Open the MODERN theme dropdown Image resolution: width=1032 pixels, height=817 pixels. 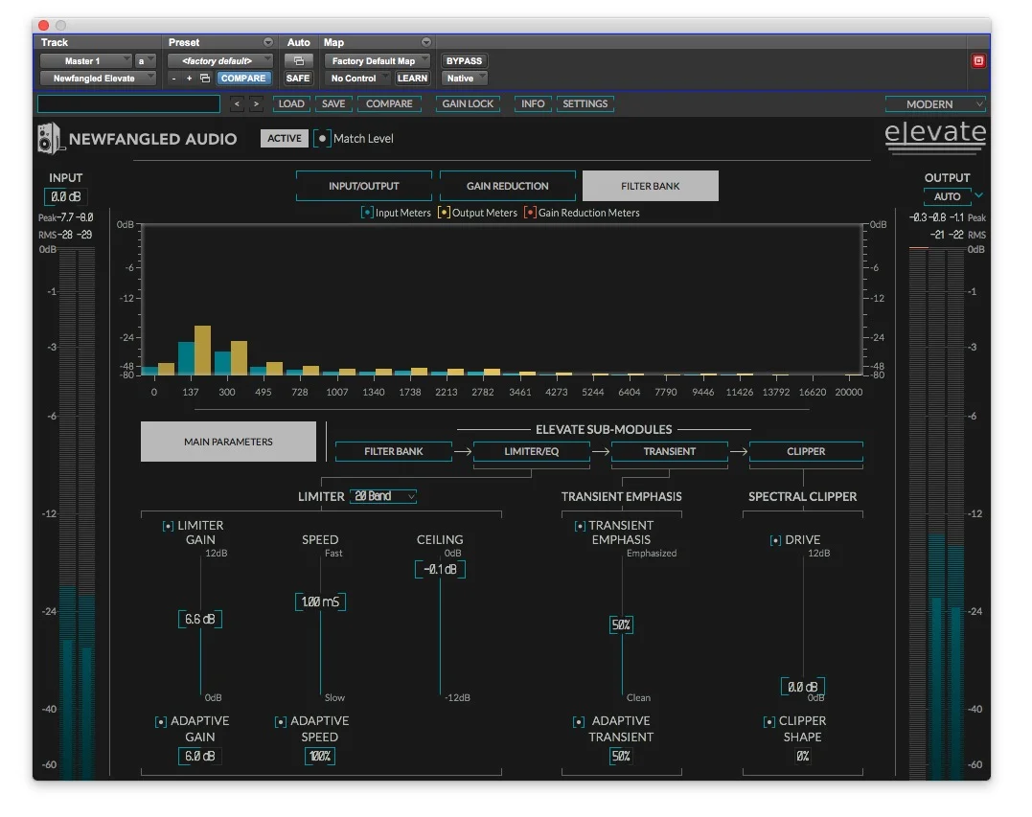point(934,104)
